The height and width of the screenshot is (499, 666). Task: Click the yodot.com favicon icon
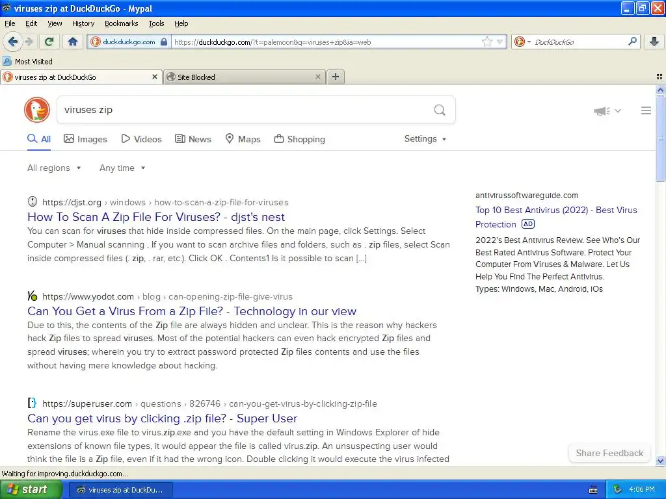tap(33, 296)
